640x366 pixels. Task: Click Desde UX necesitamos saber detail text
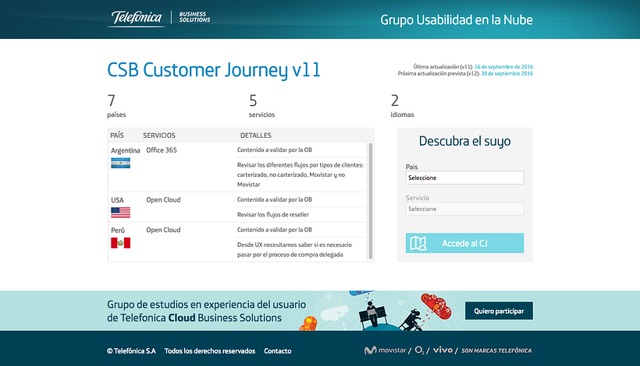click(x=294, y=249)
